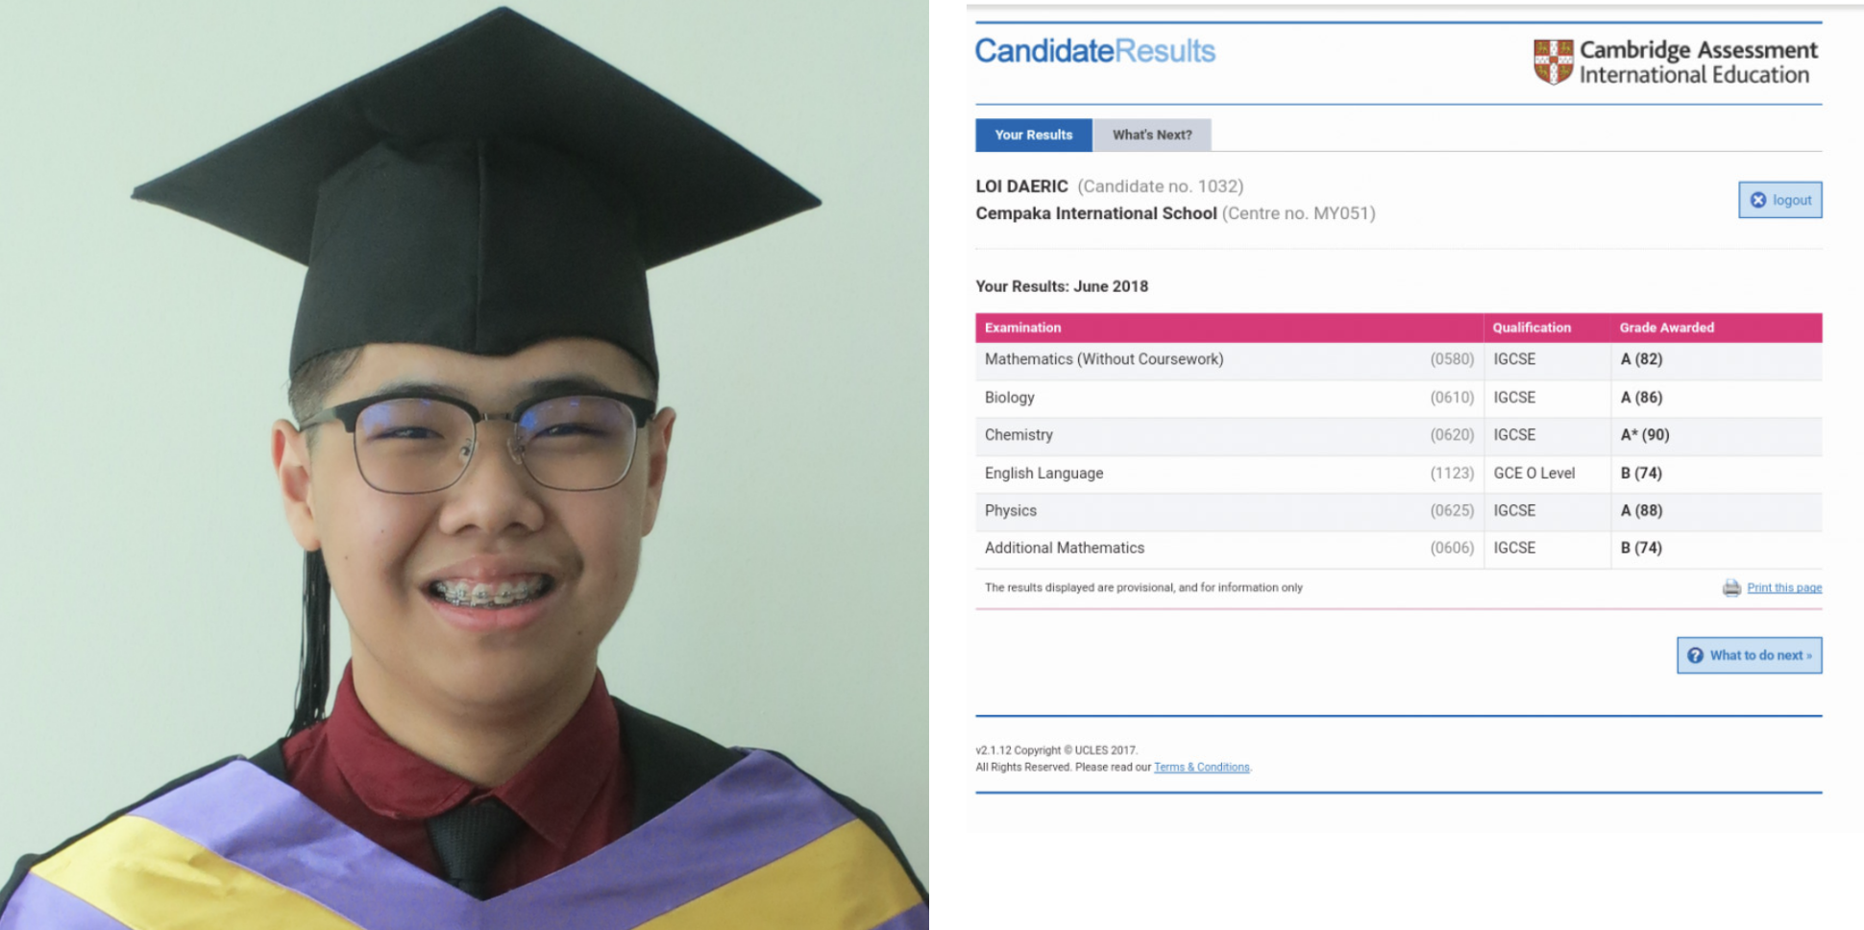
Task: Log out using the logout button
Action: [x=1780, y=200]
